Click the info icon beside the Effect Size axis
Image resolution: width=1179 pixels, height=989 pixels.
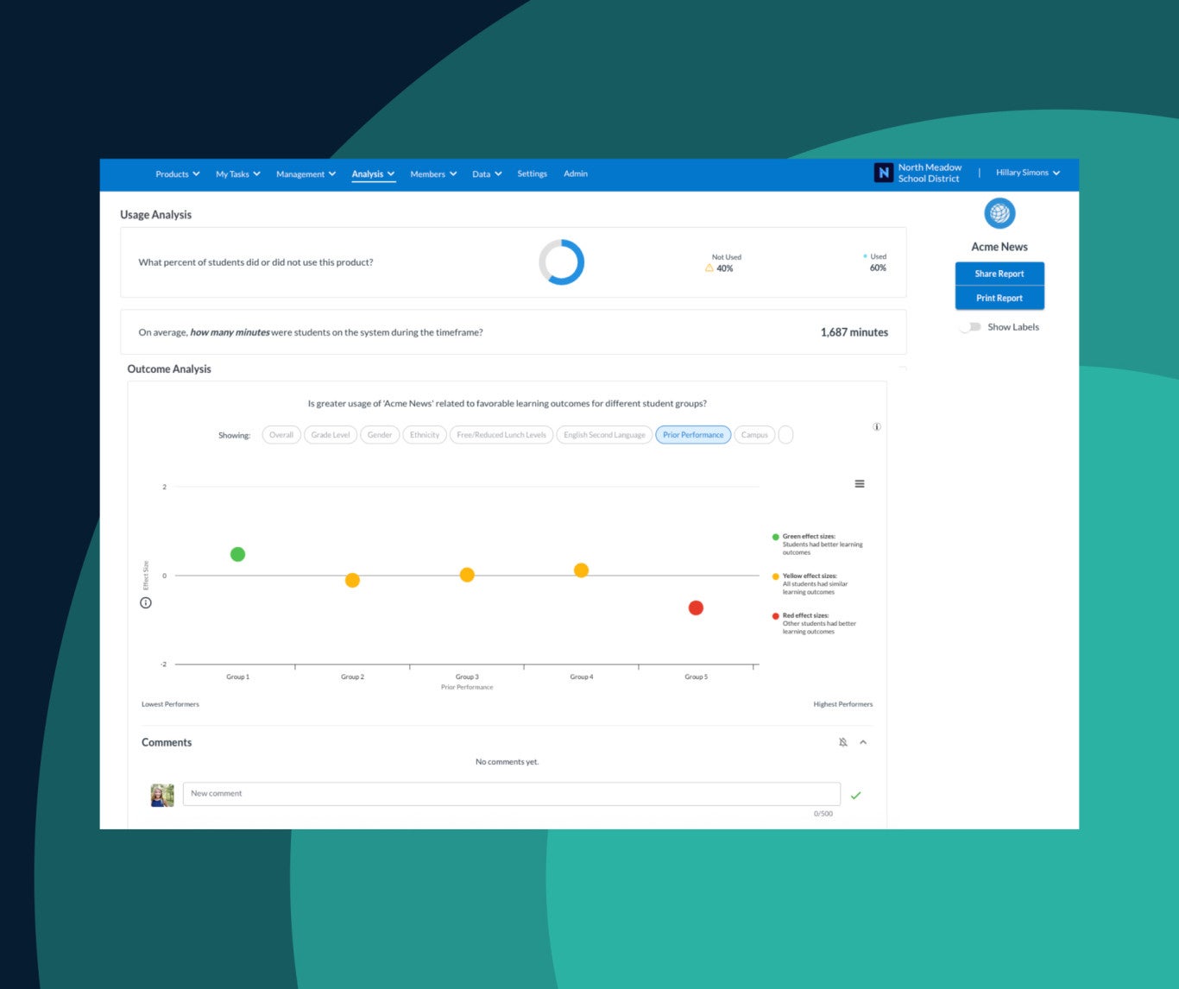tap(145, 602)
